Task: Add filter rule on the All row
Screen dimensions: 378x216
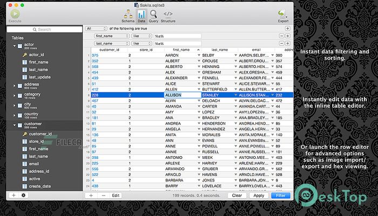Action: click(x=287, y=29)
